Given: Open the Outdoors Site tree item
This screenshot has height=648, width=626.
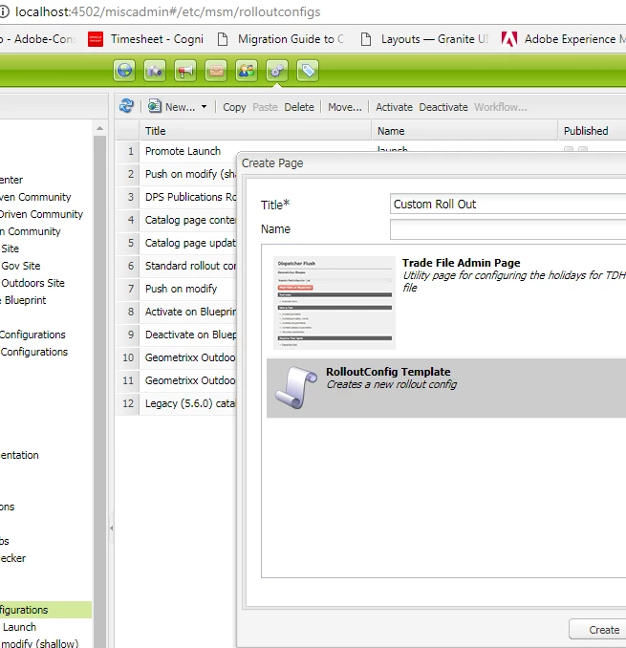Looking at the screenshot, I should pos(32,283).
